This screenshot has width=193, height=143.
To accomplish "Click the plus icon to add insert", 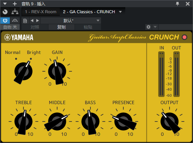I will tap(15, 4).
